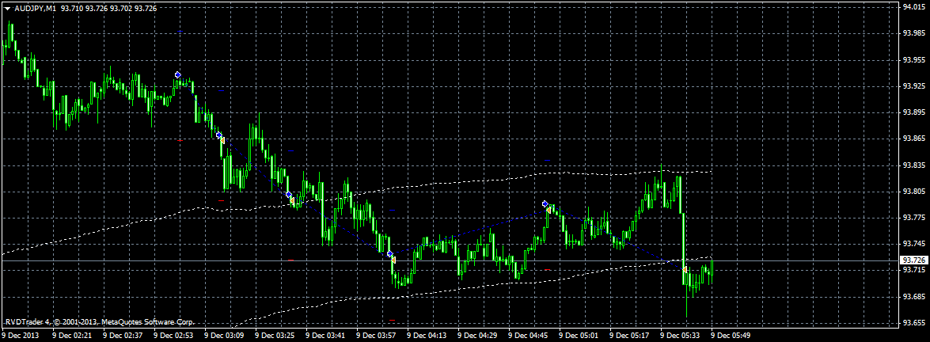Click time axis label 9 Dec 03:09
This screenshot has height=342, width=930.
[225, 336]
